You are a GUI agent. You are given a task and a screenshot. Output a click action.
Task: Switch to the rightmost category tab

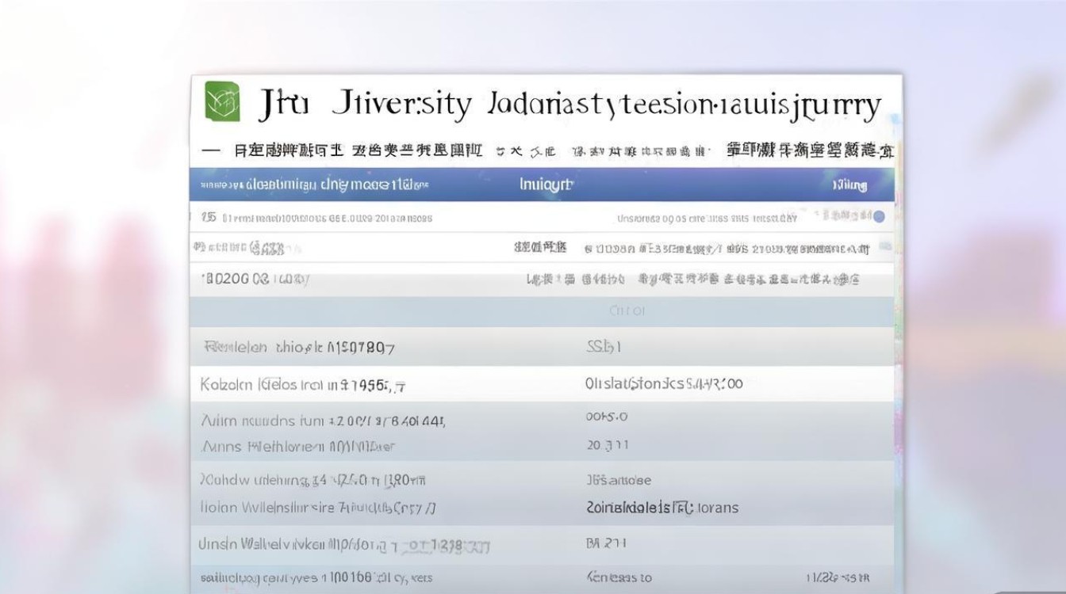point(809,150)
